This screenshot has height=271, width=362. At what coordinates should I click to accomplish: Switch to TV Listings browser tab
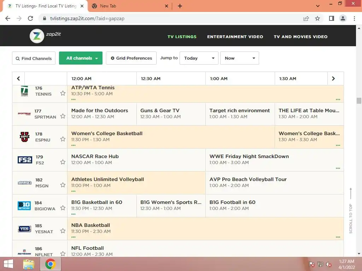pyautogui.click(x=46, y=6)
